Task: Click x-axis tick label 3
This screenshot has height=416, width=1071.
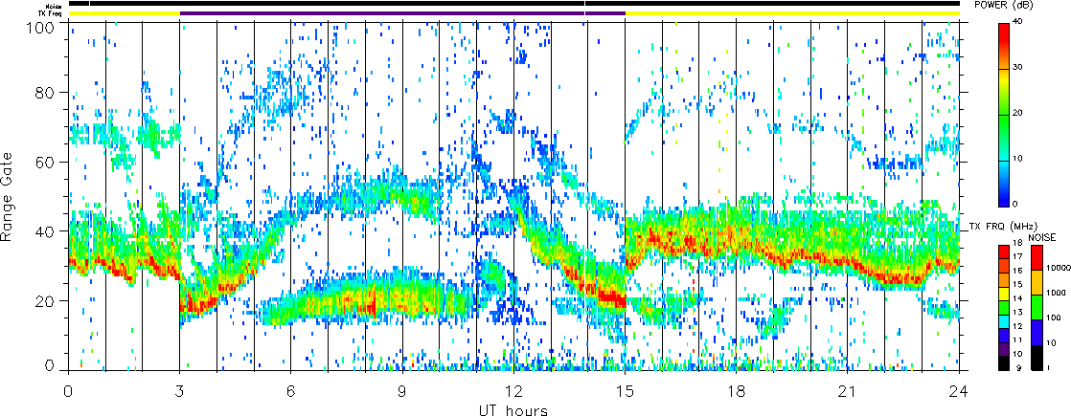Action: tap(180, 393)
